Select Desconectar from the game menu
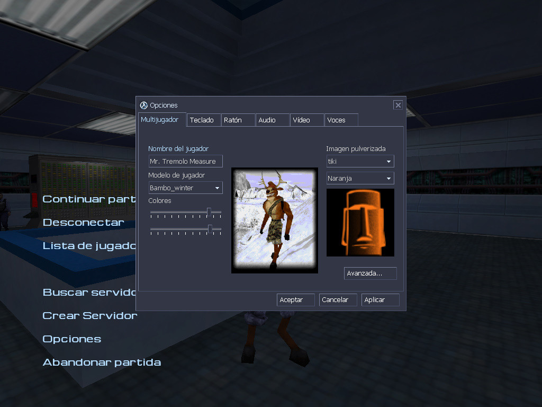Viewport: 542px width, 407px height. click(x=83, y=222)
